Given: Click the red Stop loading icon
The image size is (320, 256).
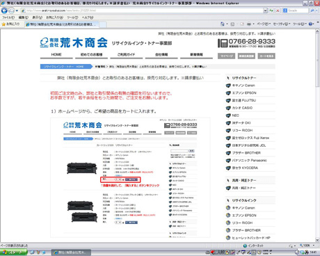Looking at the screenshot, I should click(x=278, y=10).
